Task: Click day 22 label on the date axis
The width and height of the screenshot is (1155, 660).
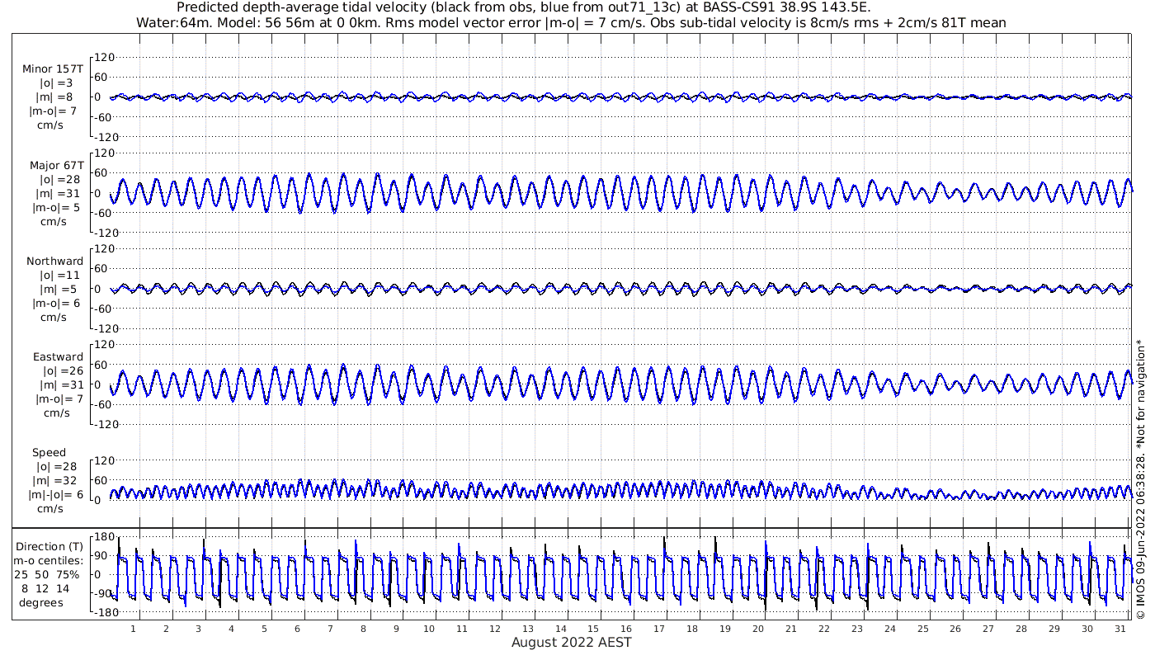Action: pos(823,629)
